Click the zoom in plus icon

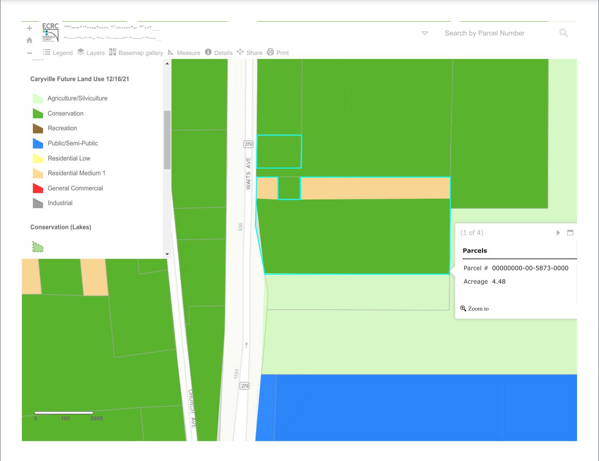click(x=29, y=28)
